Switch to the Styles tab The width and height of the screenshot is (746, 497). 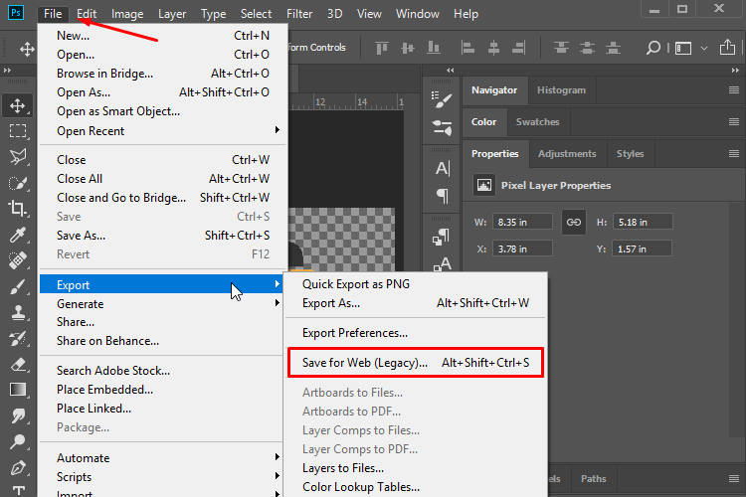click(630, 154)
